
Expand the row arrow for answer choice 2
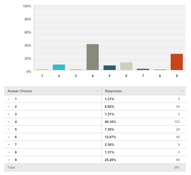click(x=9, y=107)
